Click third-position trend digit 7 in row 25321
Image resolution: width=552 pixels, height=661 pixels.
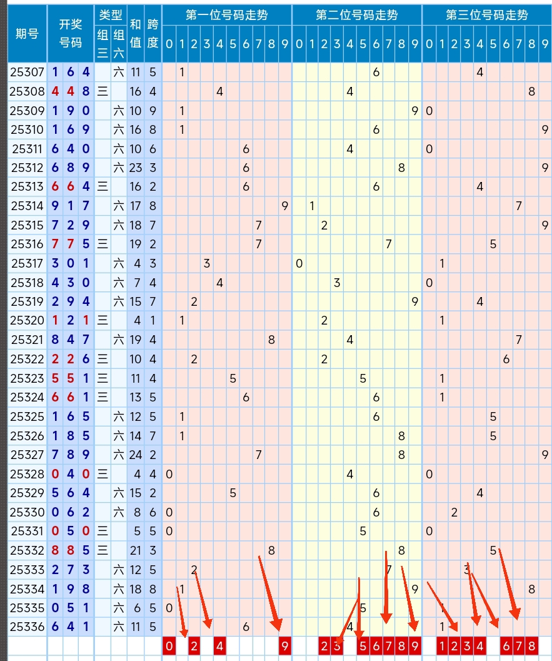point(519,340)
